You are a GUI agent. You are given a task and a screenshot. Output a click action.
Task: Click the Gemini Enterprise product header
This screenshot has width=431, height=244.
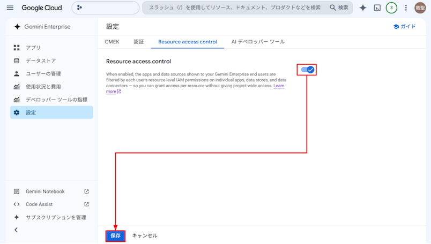(x=42, y=27)
